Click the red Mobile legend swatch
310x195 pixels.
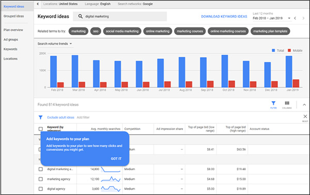[289, 51]
